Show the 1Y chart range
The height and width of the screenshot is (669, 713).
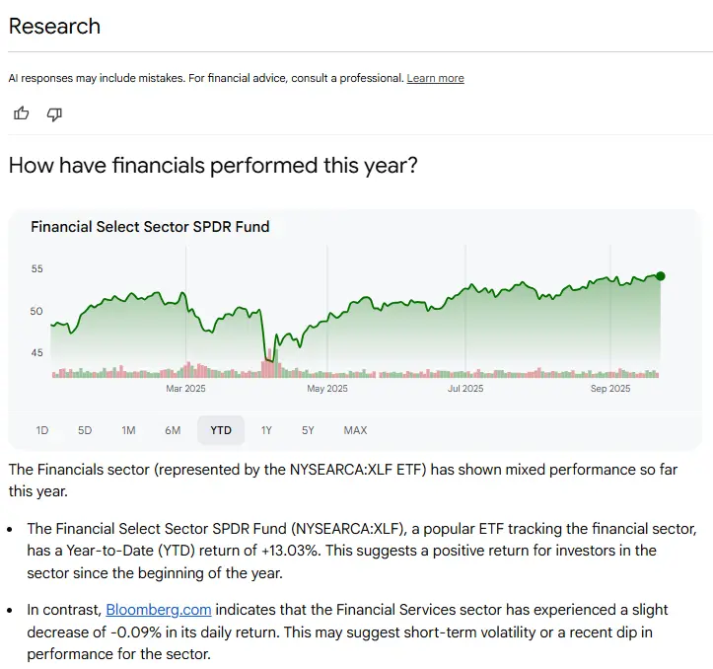point(266,430)
